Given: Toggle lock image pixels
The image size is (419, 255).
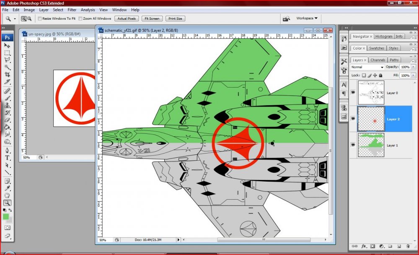Looking at the screenshot, I should click(370, 75).
